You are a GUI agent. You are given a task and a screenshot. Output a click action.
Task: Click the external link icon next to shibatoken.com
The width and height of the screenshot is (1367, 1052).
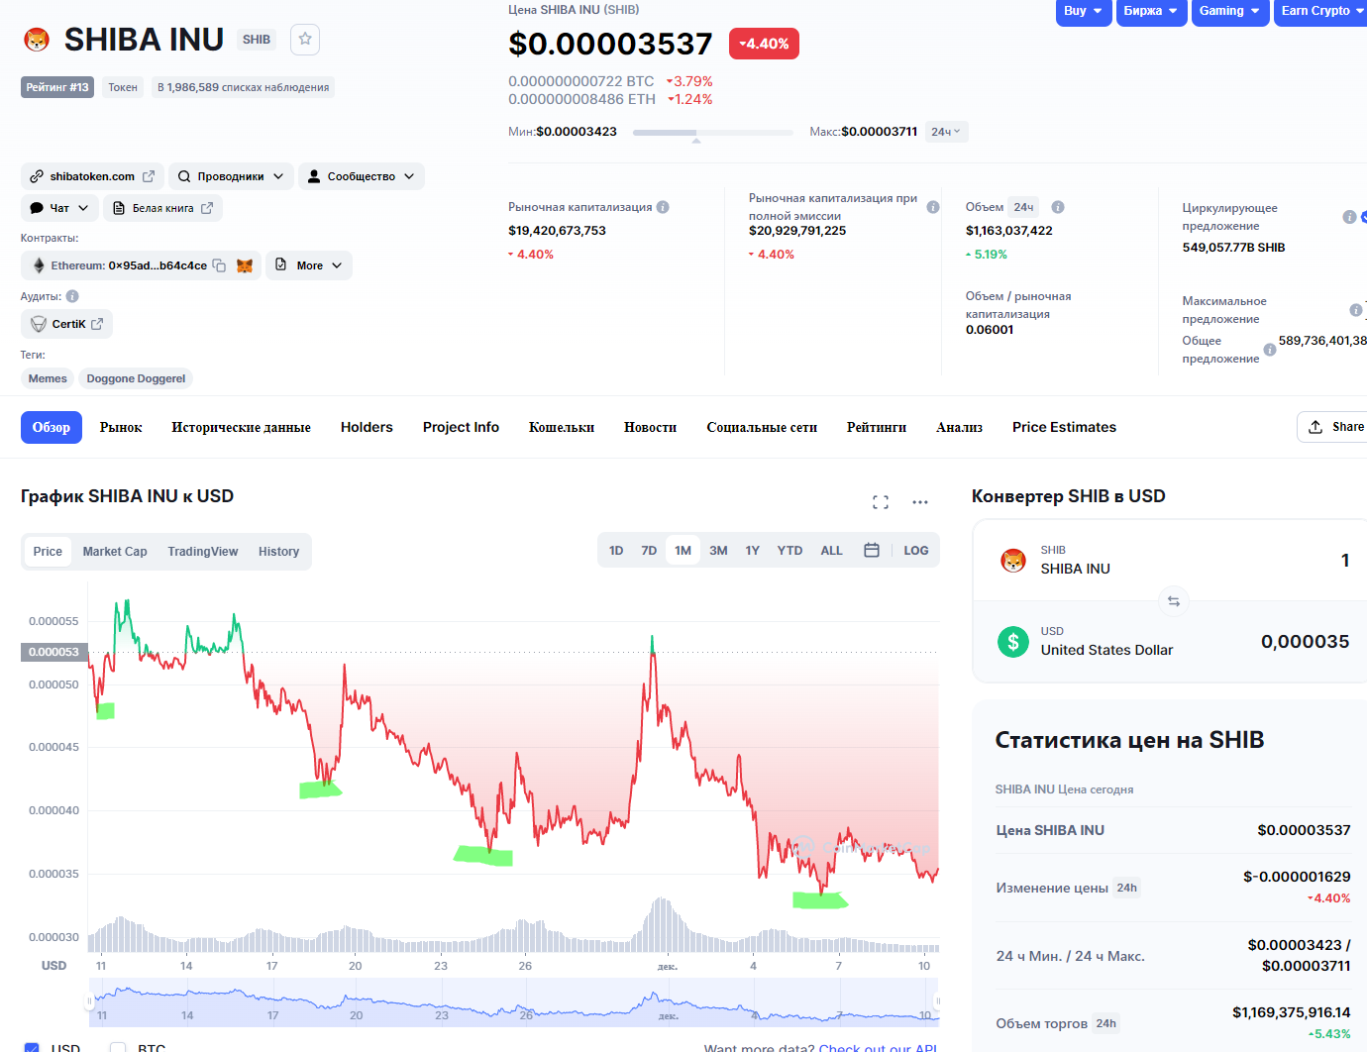pyautogui.click(x=149, y=176)
